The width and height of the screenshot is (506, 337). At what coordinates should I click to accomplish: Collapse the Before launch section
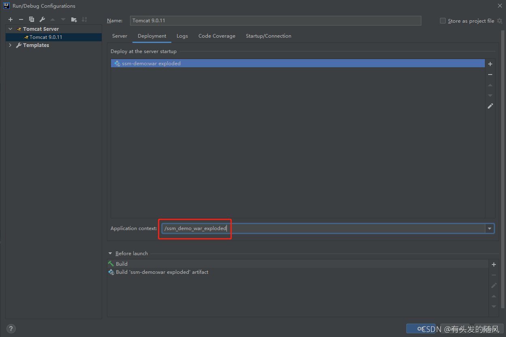click(x=110, y=254)
